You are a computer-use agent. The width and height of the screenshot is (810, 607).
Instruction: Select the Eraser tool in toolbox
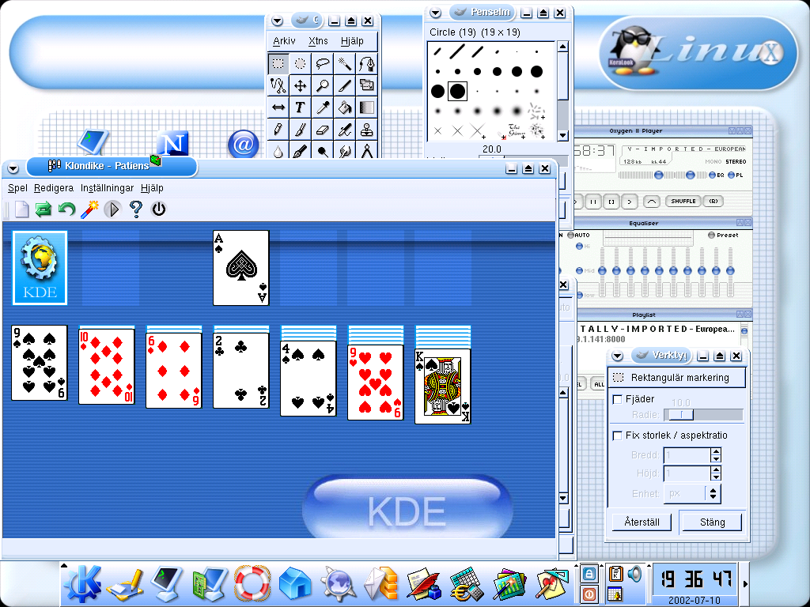(323, 130)
